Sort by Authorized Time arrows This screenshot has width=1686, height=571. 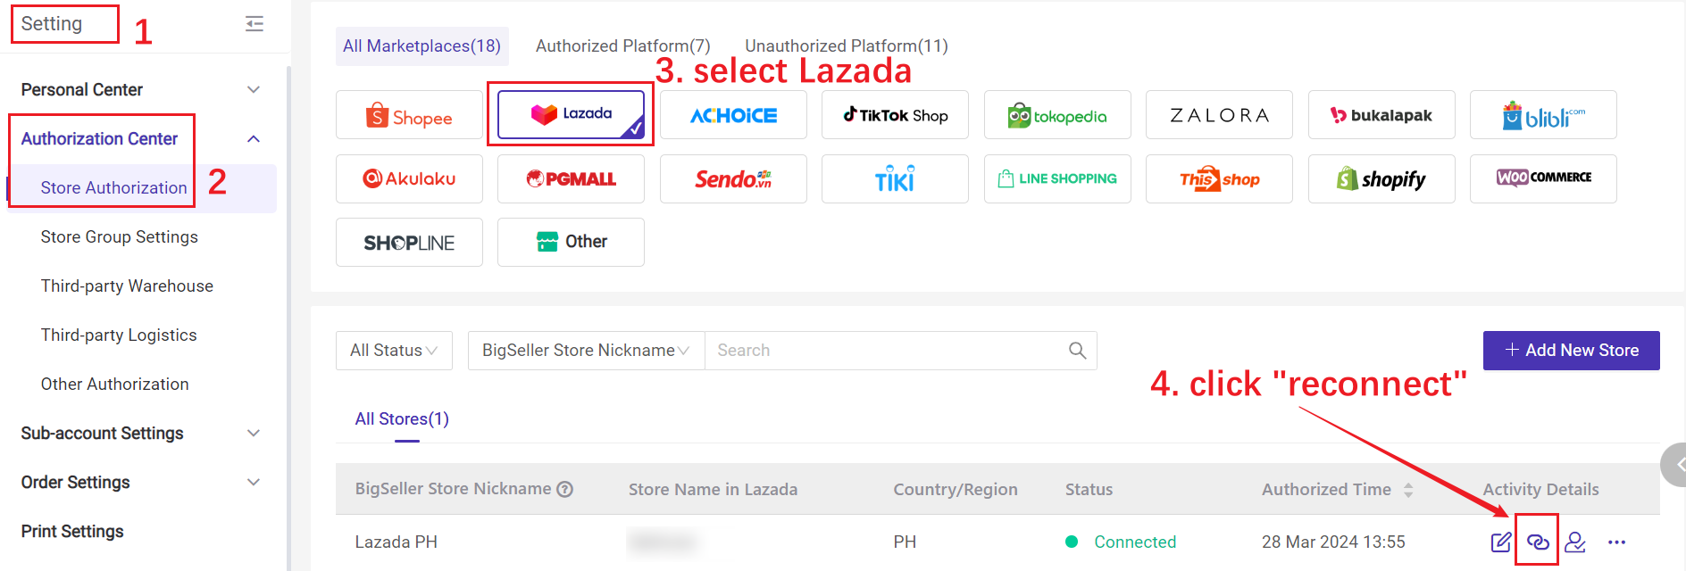tap(1408, 490)
